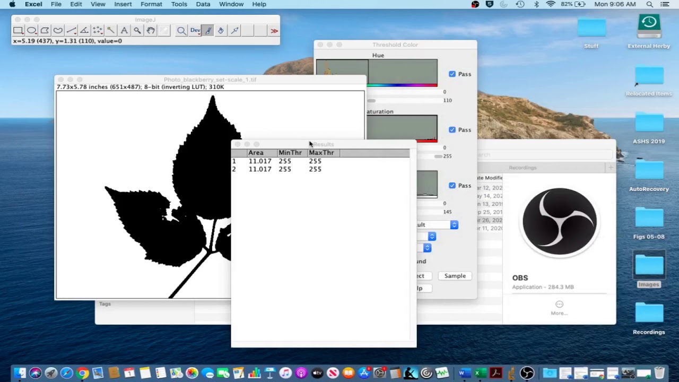679x382 pixels.
Task: Open the Apple menu
Action: coord(12,4)
